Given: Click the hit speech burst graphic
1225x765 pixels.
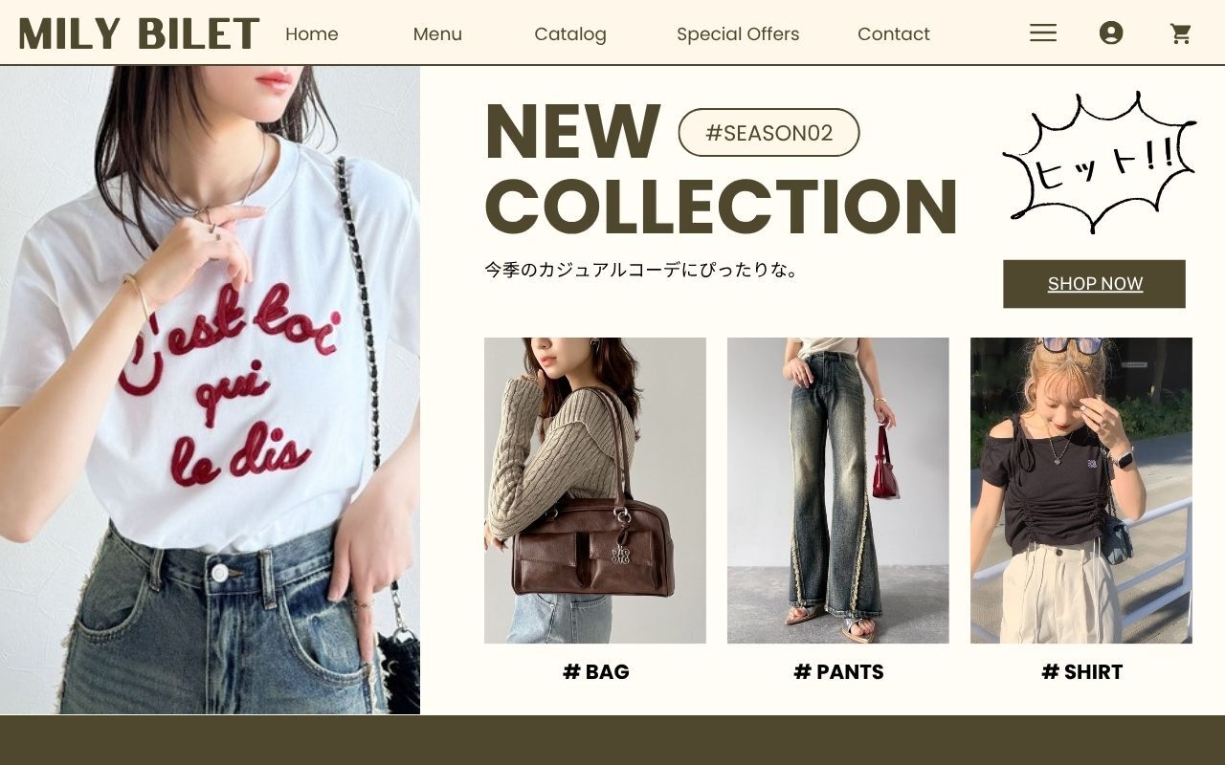Looking at the screenshot, I should click(1099, 163).
